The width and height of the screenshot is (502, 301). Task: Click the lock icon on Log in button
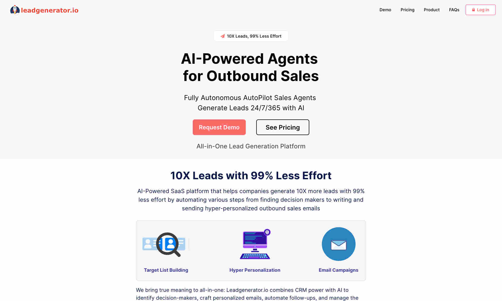click(473, 10)
